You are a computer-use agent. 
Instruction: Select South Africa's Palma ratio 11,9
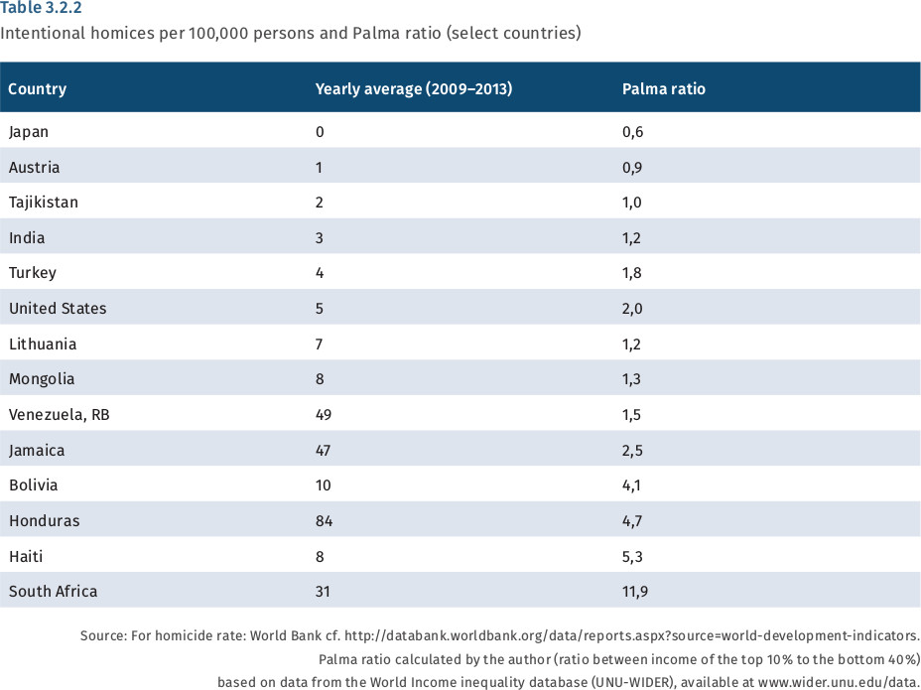coord(636,591)
